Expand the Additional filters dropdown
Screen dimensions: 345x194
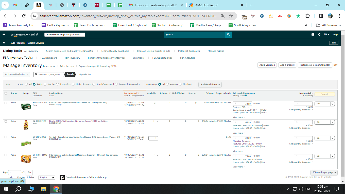210,84
